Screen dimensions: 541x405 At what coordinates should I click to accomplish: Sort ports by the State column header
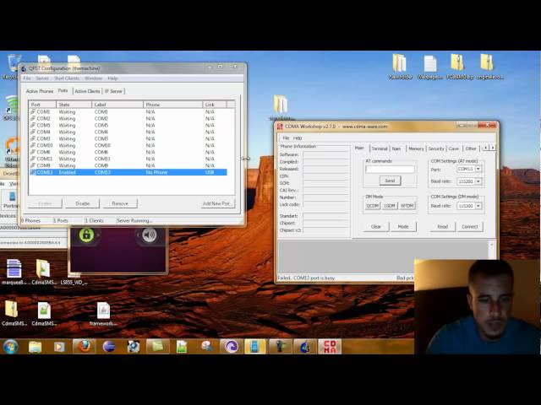(x=74, y=105)
